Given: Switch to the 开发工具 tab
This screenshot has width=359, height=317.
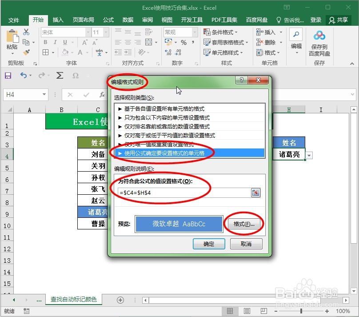Looking at the screenshot, I should pyautogui.click(x=192, y=20).
